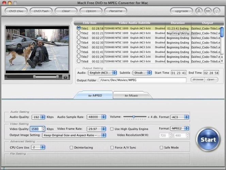
Task: Click the Title Info column header
Action: (x=89, y=23)
